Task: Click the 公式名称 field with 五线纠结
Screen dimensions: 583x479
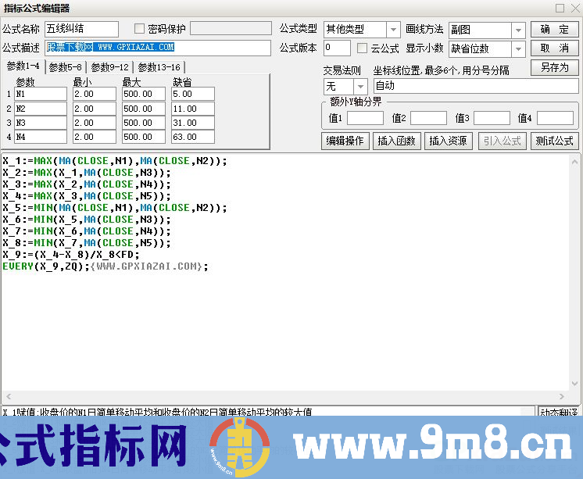Action: click(81, 29)
